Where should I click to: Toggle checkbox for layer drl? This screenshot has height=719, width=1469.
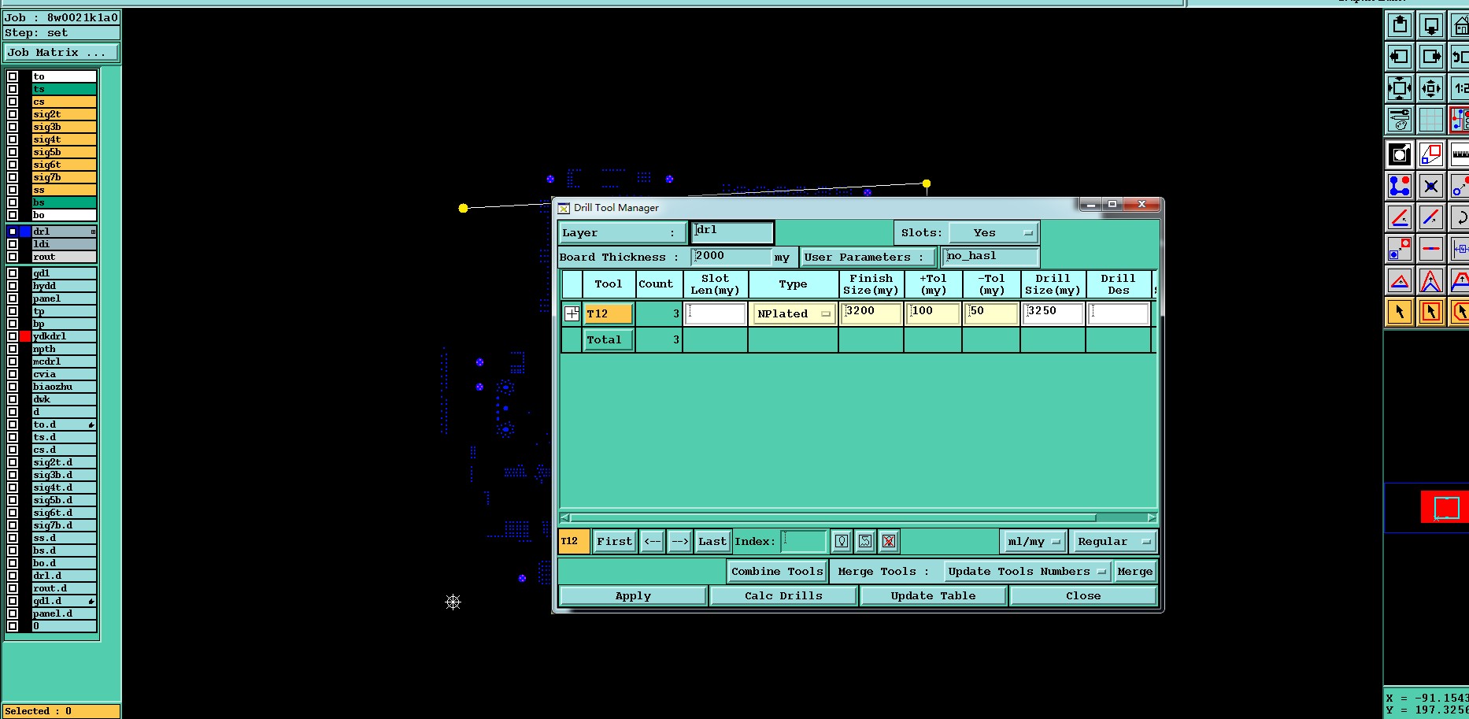[13, 232]
